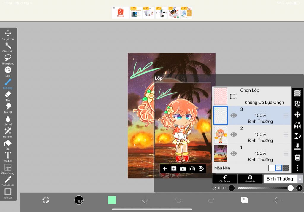
Task: Set light checkered transparent Màu Nền background
Action: [278, 168]
